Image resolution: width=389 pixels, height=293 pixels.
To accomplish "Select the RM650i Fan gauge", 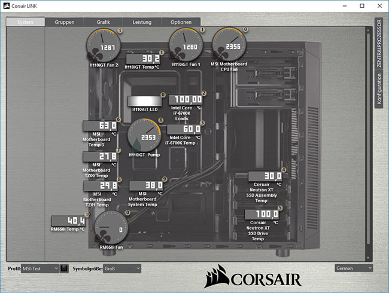I will [x=111, y=228].
